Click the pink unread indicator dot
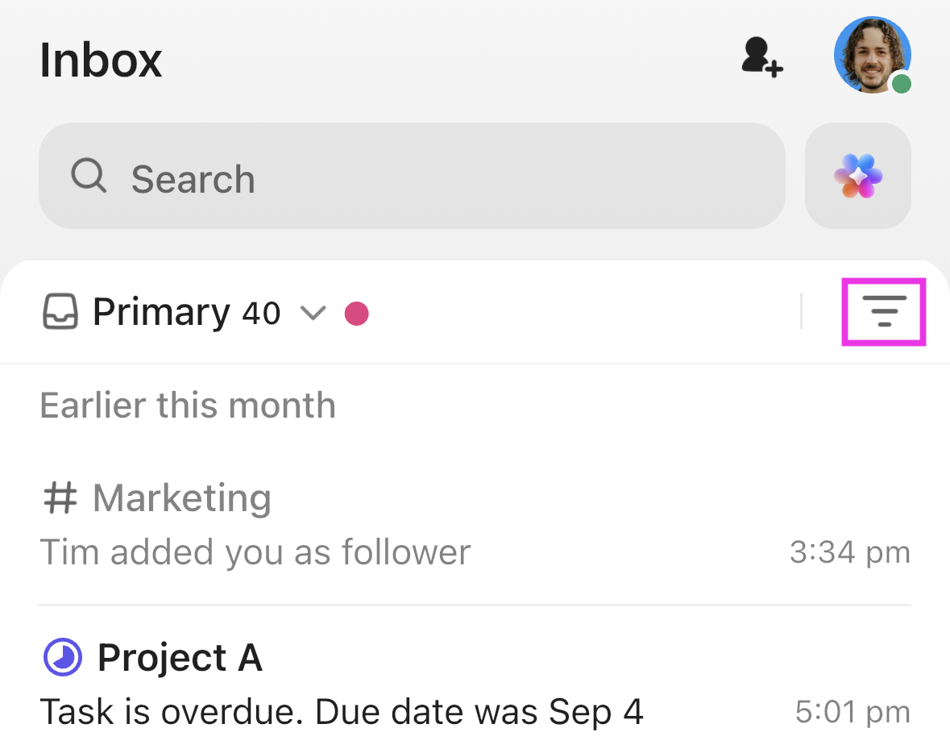The image size is (950, 749). [x=357, y=313]
